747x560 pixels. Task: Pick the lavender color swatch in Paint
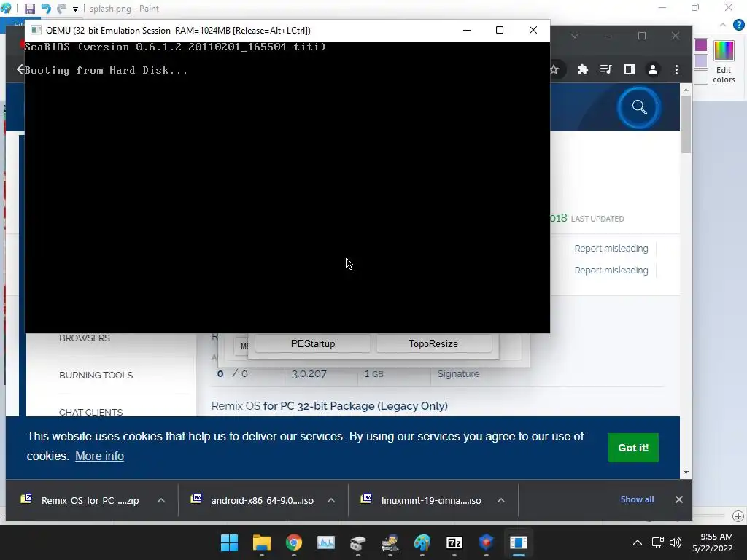[x=701, y=61]
